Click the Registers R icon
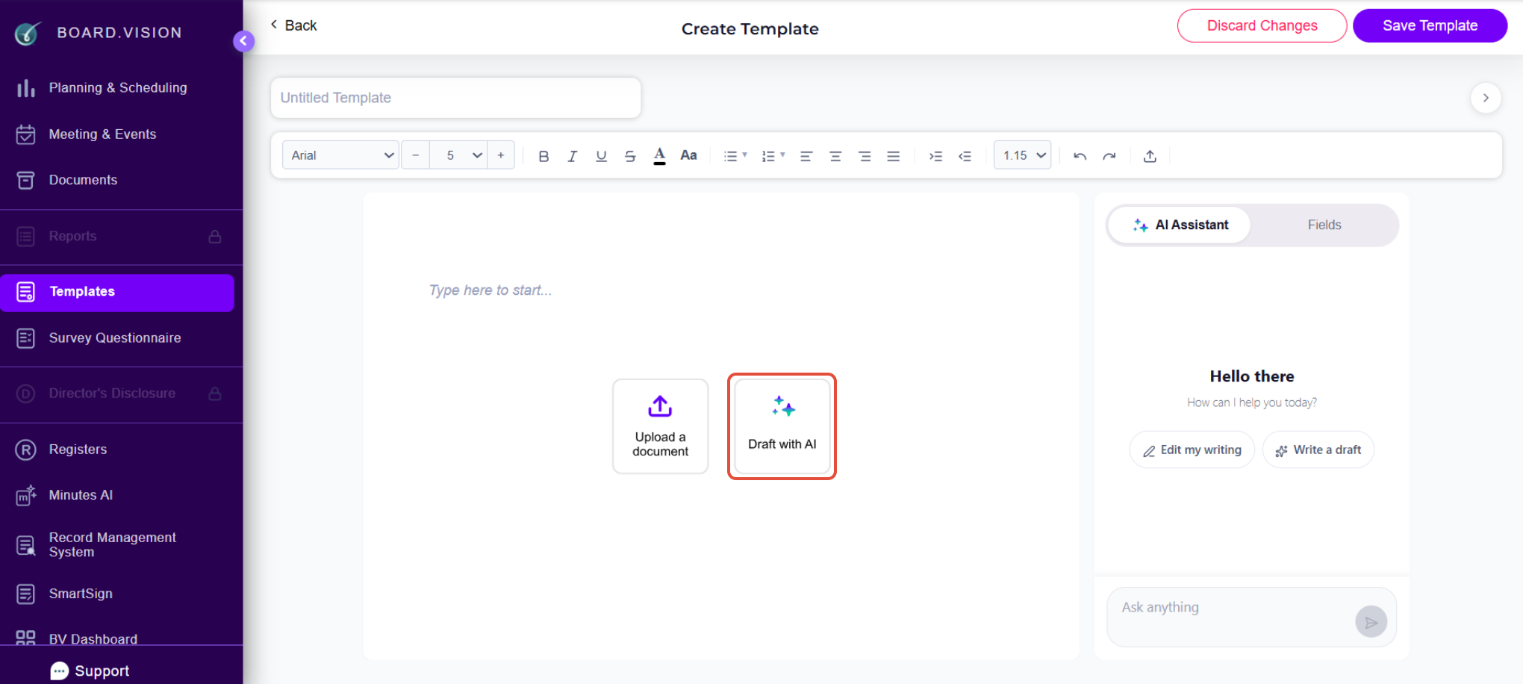This screenshot has height=684, width=1523. pos(25,450)
